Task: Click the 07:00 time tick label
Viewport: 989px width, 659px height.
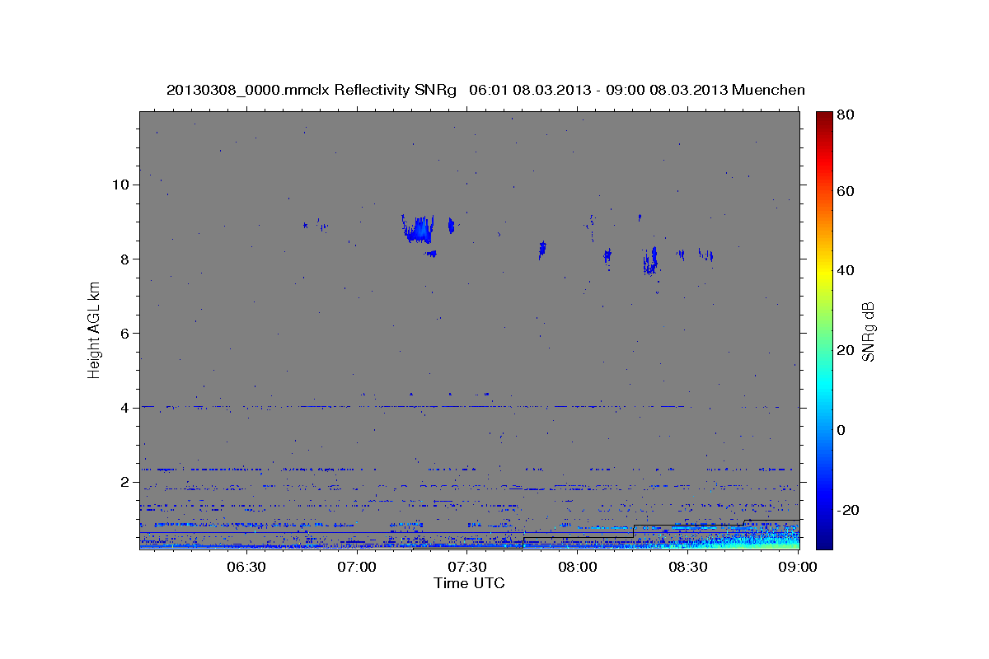Action: [x=356, y=568]
